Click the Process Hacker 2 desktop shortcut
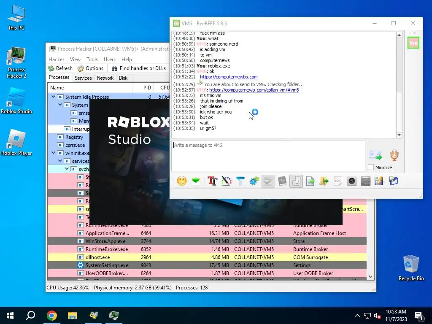Image resolution: width=432 pixels, height=324 pixels. 16,63
